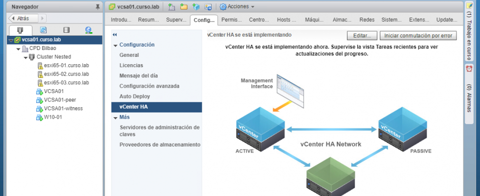Open the Permis... tab
This screenshot has height=196, width=480.
coord(232,20)
